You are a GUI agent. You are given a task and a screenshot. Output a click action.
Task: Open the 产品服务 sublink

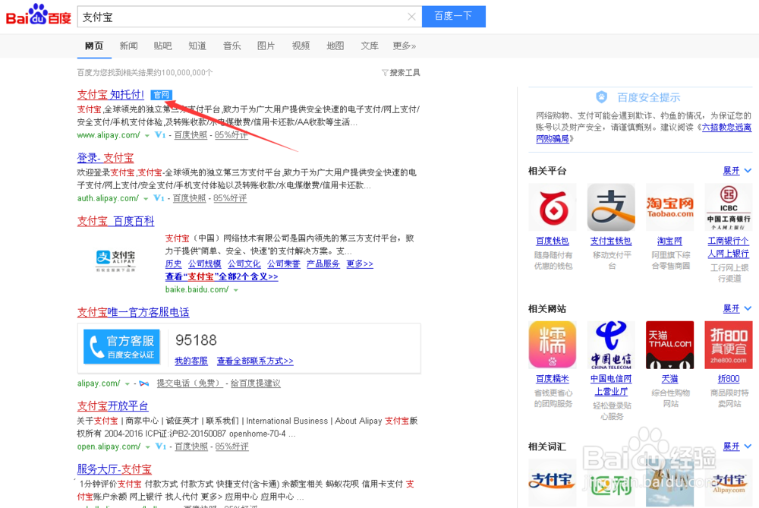click(323, 264)
